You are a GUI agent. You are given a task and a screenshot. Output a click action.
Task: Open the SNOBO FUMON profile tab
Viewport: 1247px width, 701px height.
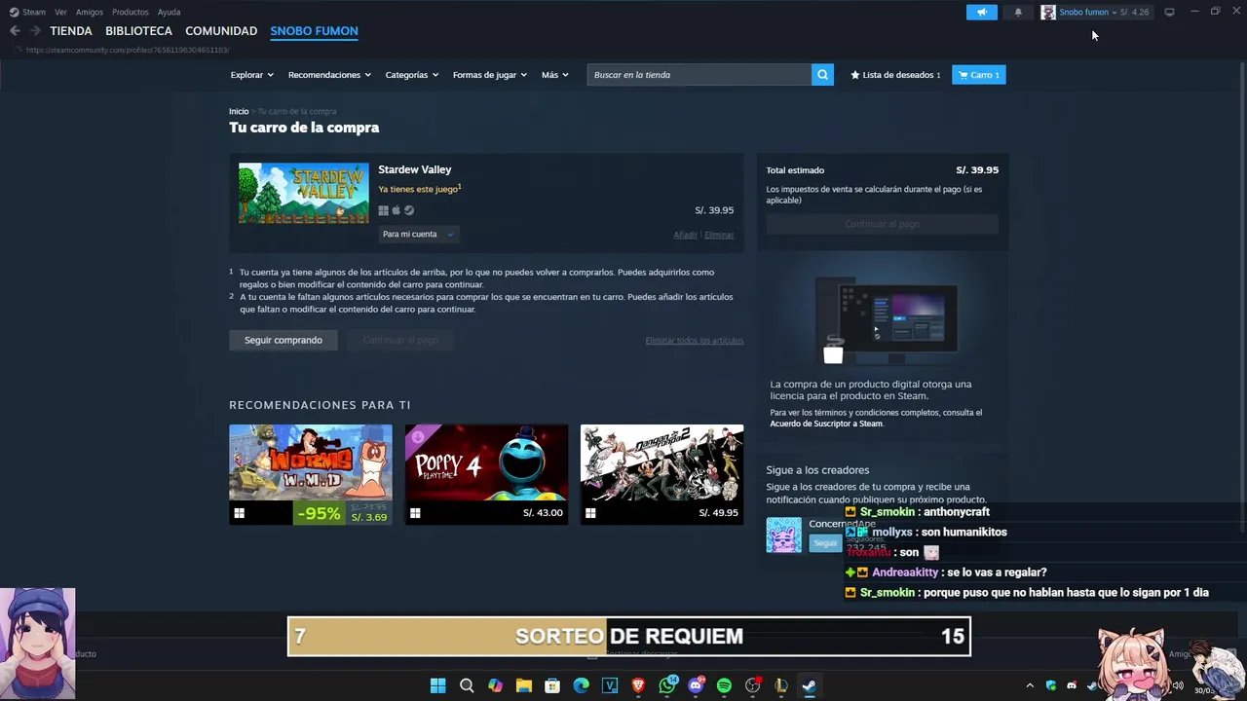coord(314,31)
